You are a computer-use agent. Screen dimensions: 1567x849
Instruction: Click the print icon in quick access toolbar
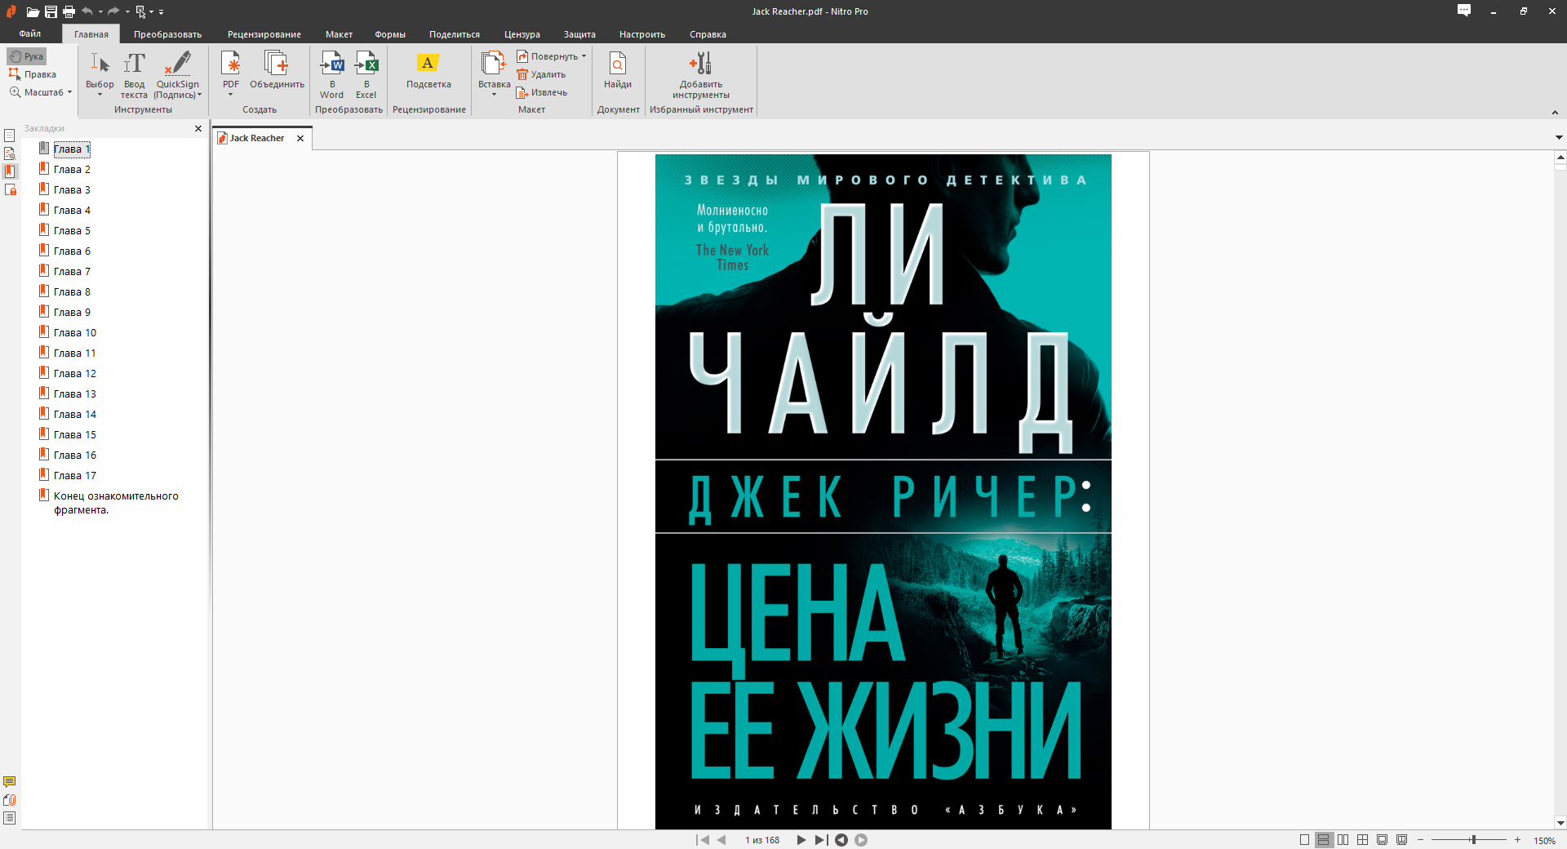(x=69, y=11)
